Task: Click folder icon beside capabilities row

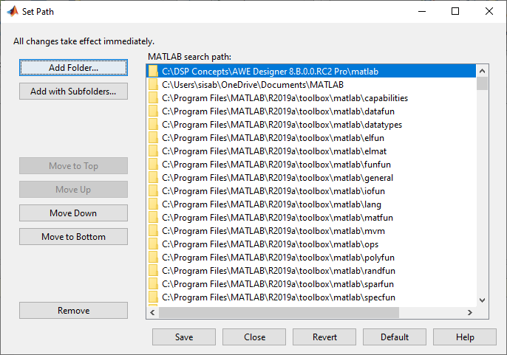Action: [153, 97]
